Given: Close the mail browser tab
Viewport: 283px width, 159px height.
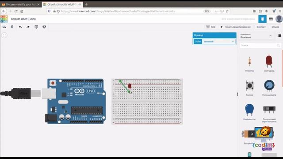Looking at the screenshot, I should pos(38,4).
